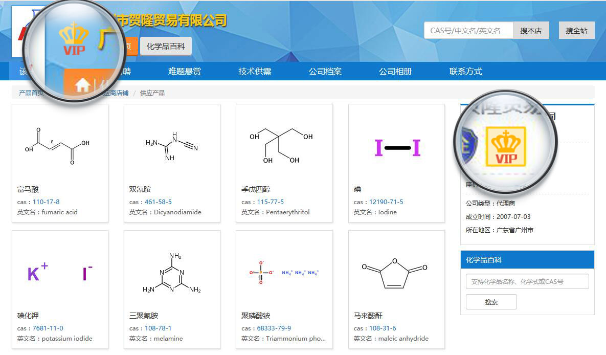
Task: Open the 技术供需 navigation menu item
Action: [x=255, y=72]
